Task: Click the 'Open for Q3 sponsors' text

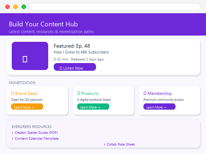Action: coord(27,100)
